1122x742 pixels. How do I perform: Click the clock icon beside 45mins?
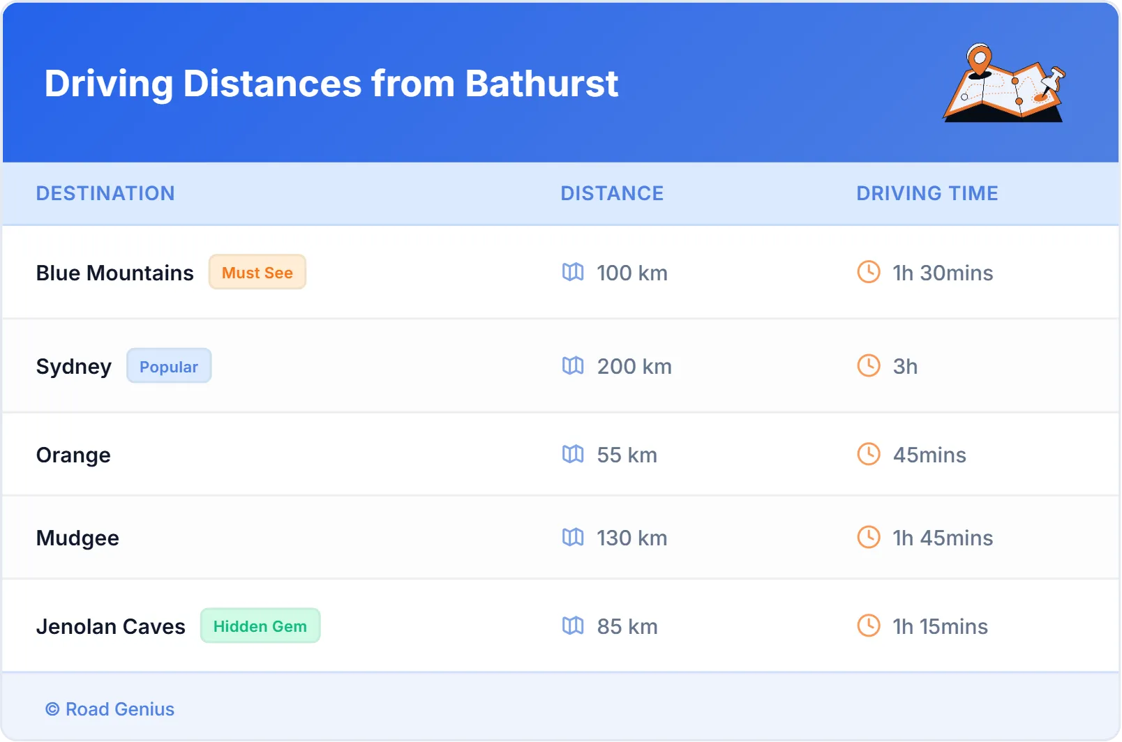click(x=869, y=454)
